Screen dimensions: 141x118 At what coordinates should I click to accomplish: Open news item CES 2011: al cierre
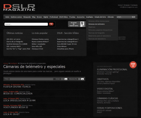click(13, 39)
